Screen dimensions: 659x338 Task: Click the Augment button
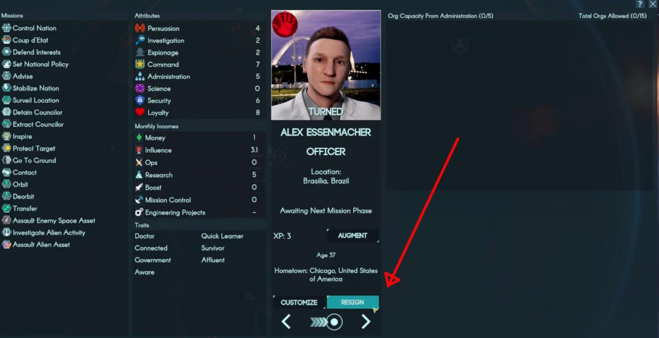coord(353,236)
